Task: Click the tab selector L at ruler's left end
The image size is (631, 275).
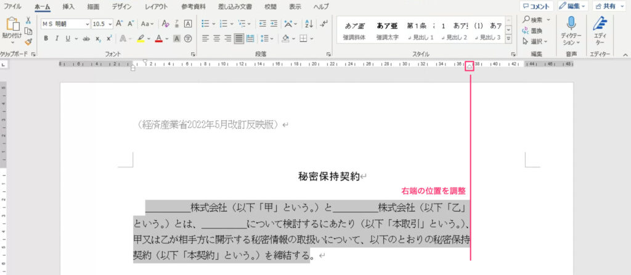Action: pyautogui.click(x=3, y=65)
